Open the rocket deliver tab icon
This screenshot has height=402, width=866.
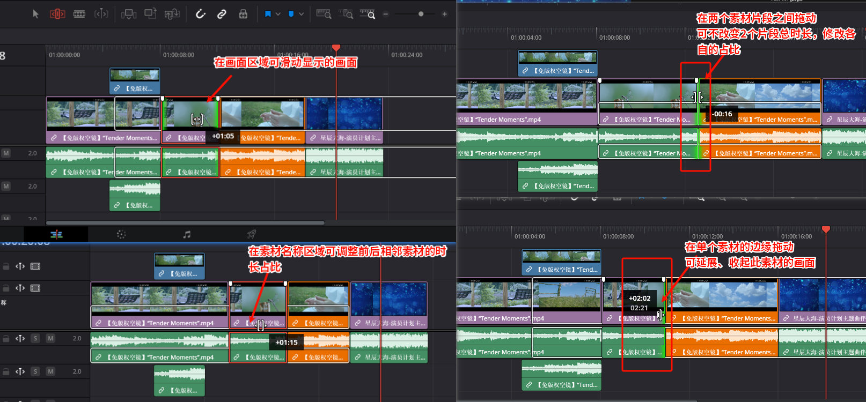tap(252, 234)
